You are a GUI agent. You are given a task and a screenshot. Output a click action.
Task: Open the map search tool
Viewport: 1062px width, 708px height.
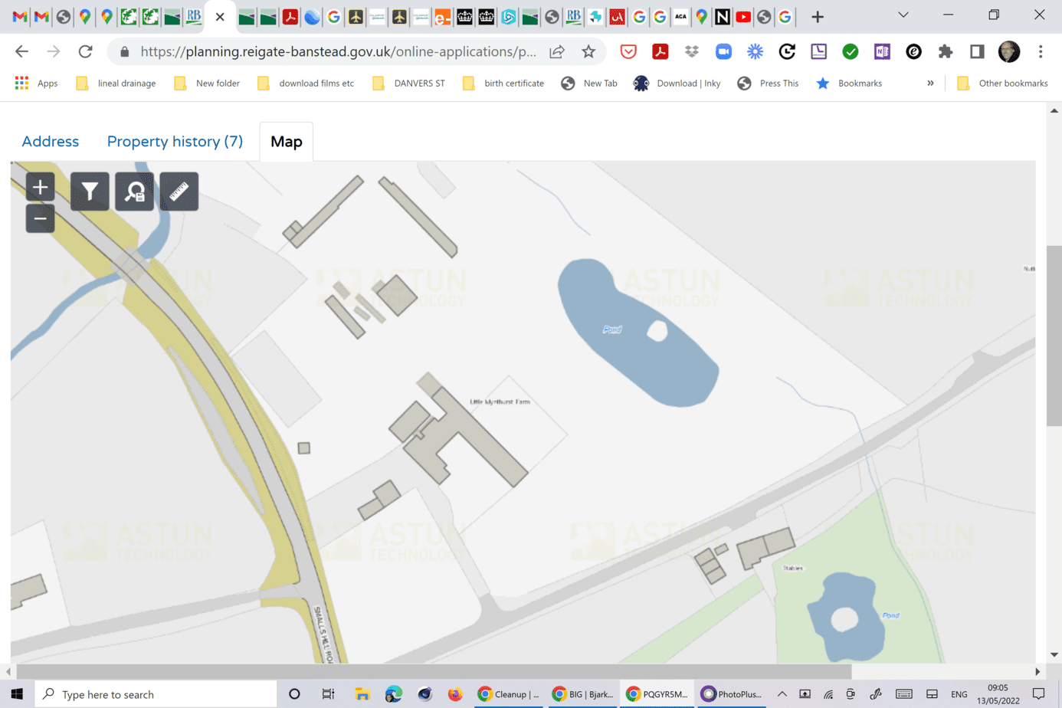[x=135, y=191]
